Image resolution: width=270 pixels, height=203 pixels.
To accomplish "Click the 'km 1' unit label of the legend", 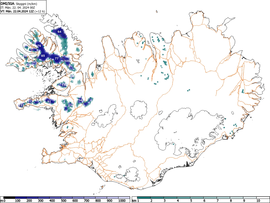I will (136, 201).
